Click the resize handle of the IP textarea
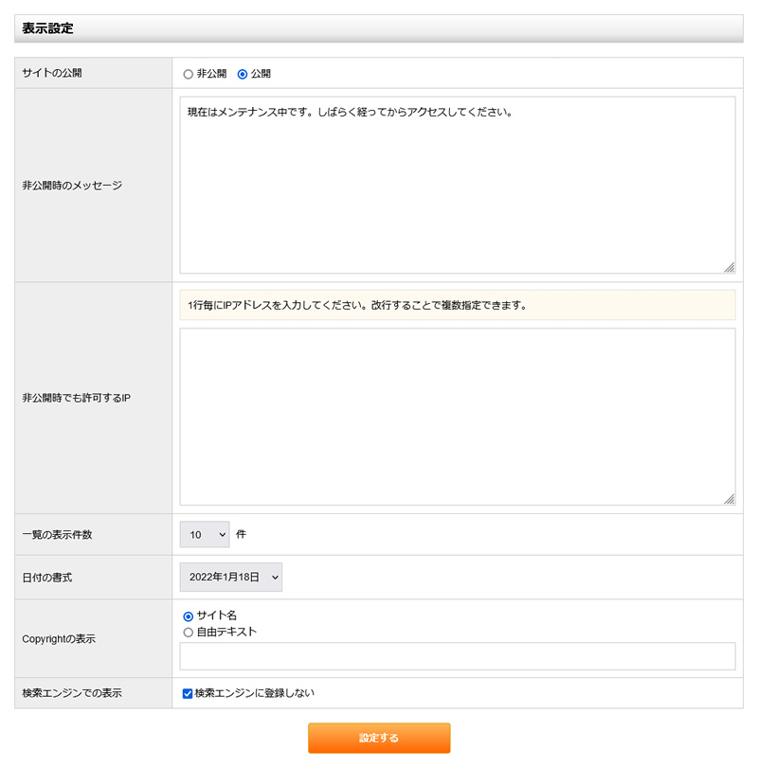Image resolution: width=758 pixels, height=767 pixels. 730,499
